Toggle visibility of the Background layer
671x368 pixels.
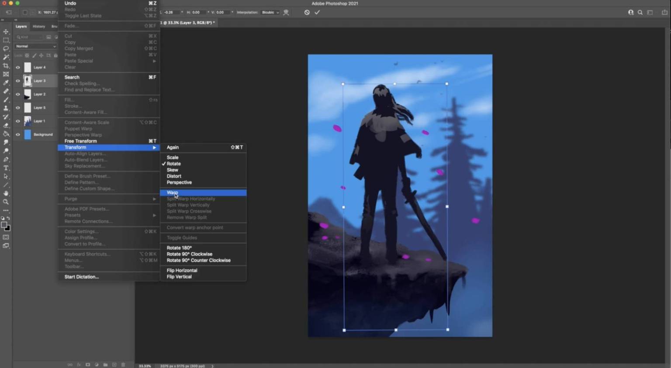pos(18,134)
